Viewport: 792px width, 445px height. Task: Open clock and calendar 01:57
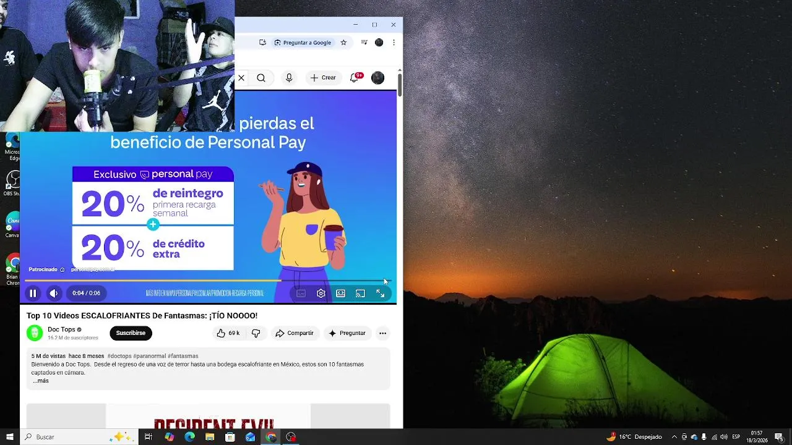[757, 437]
